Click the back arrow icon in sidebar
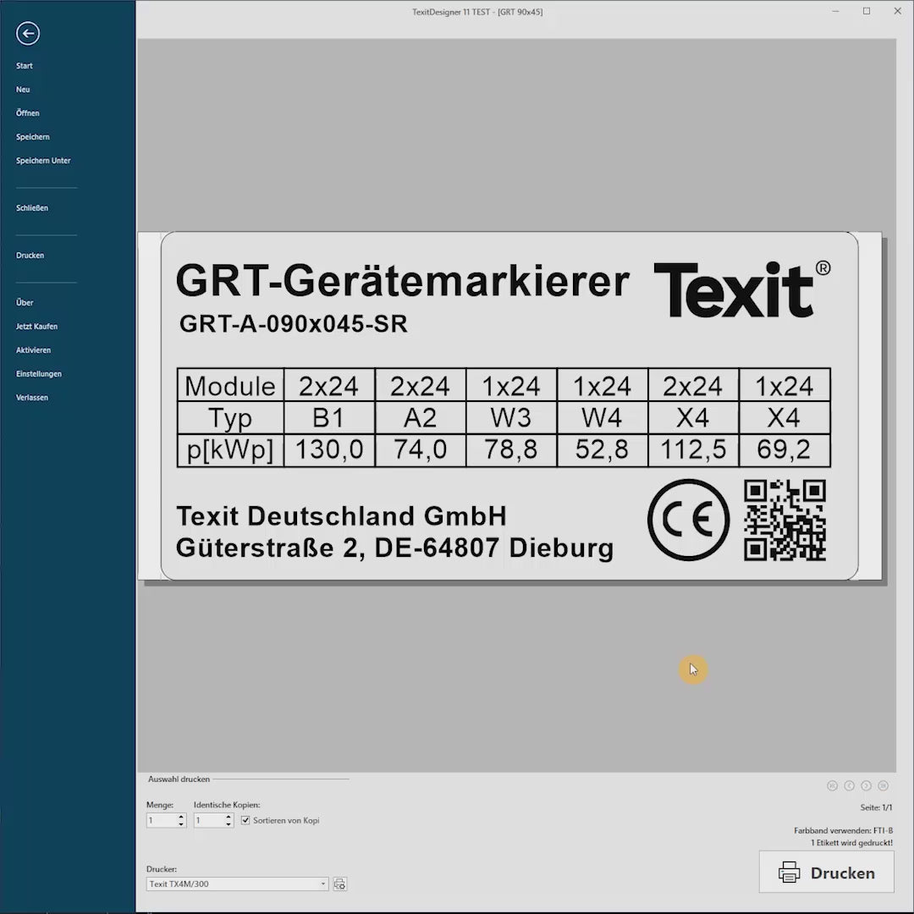The width and height of the screenshot is (914, 914). pyautogui.click(x=27, y=33)
